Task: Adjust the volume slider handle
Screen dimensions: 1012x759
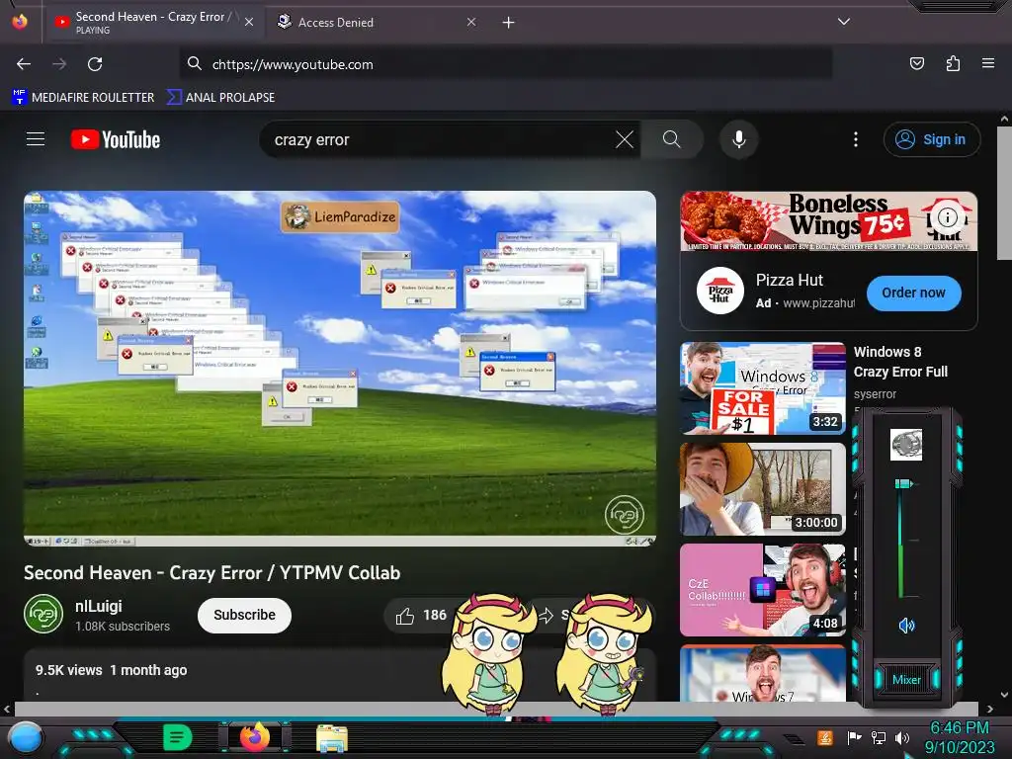Action: pyautogui.click(x=903, y=483)
